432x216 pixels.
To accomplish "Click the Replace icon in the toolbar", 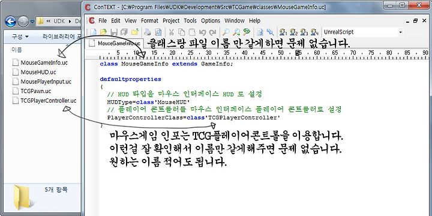I will [x=247, y=32].
